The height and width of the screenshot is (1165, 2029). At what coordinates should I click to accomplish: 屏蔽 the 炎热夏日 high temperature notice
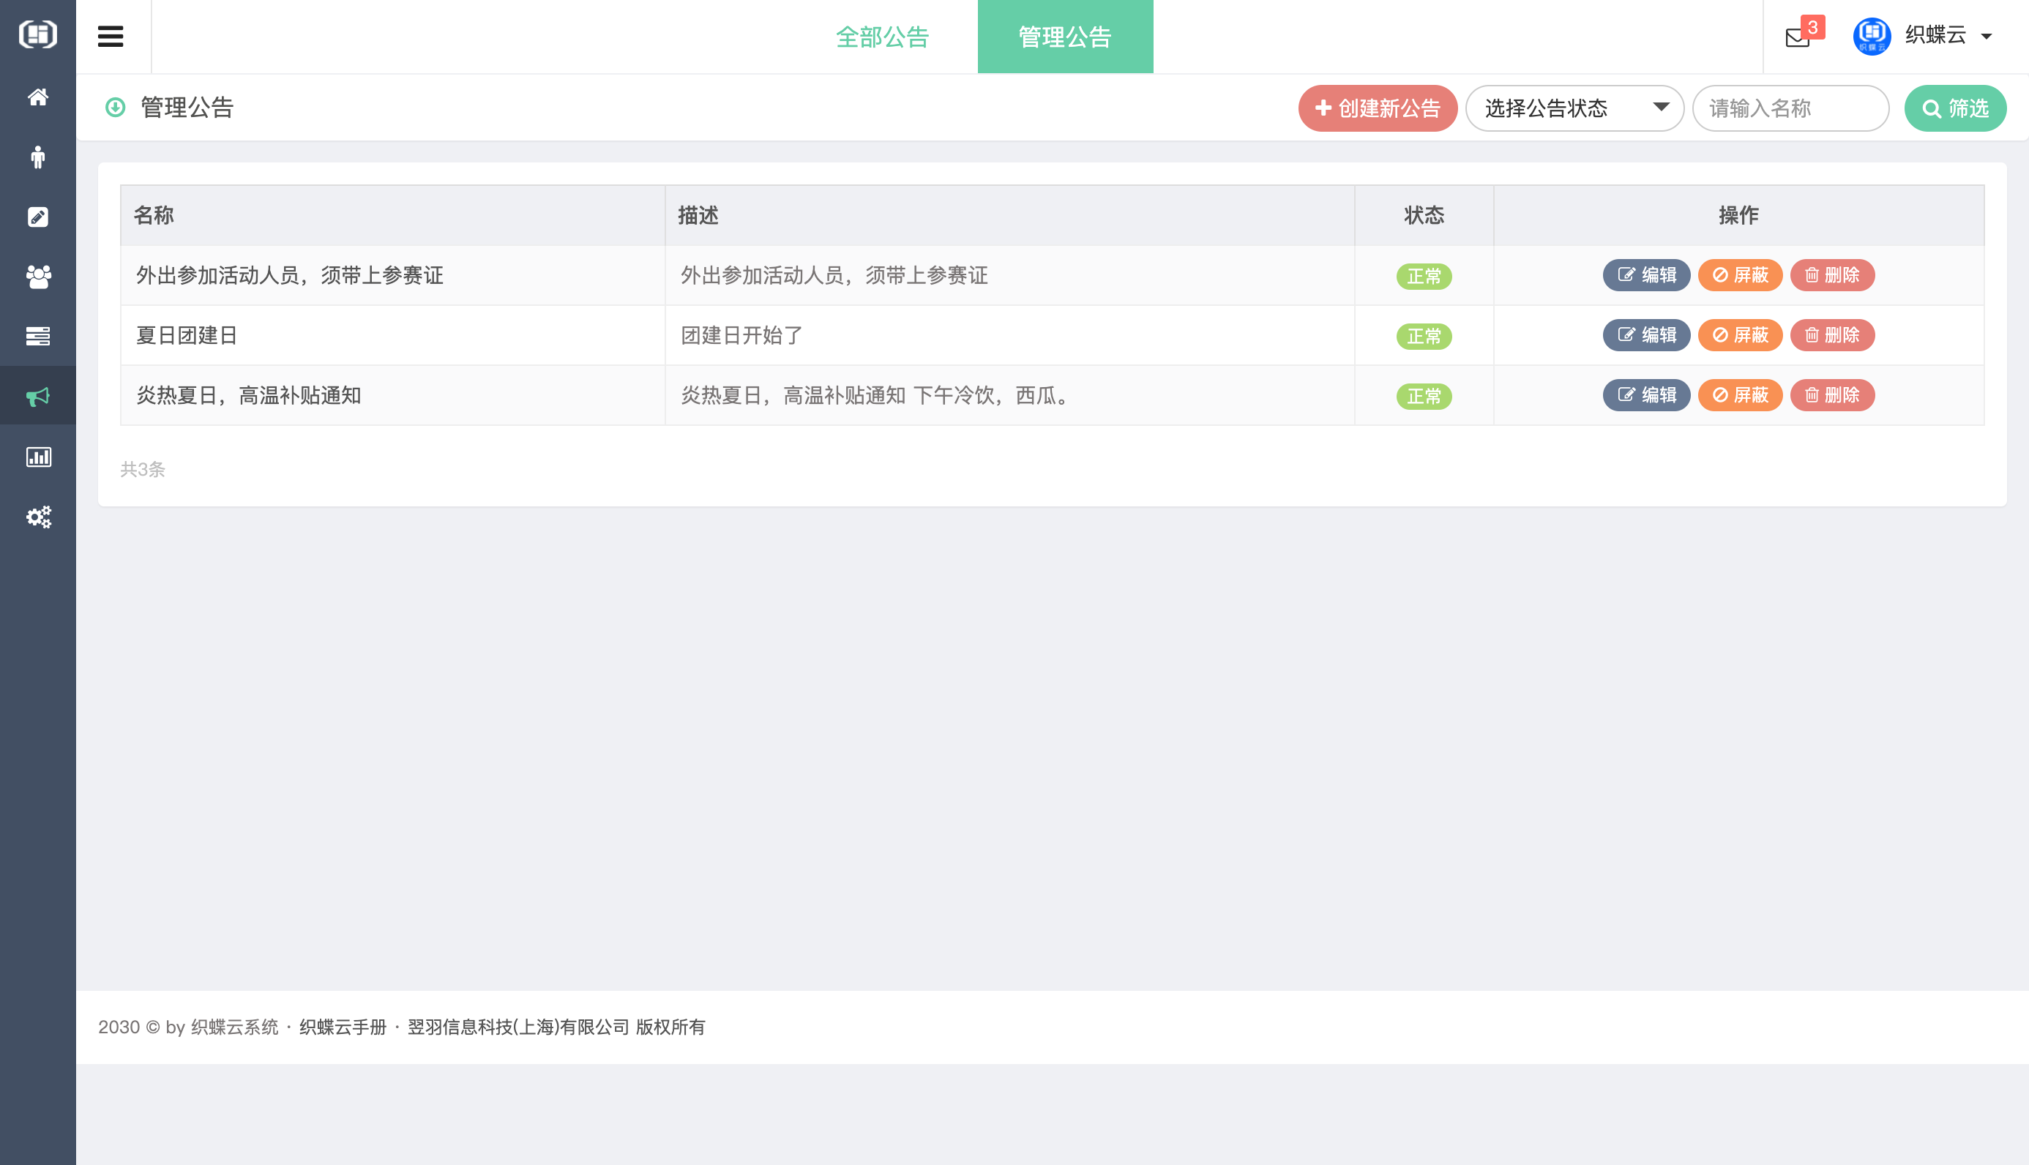tap(1740, 394)
